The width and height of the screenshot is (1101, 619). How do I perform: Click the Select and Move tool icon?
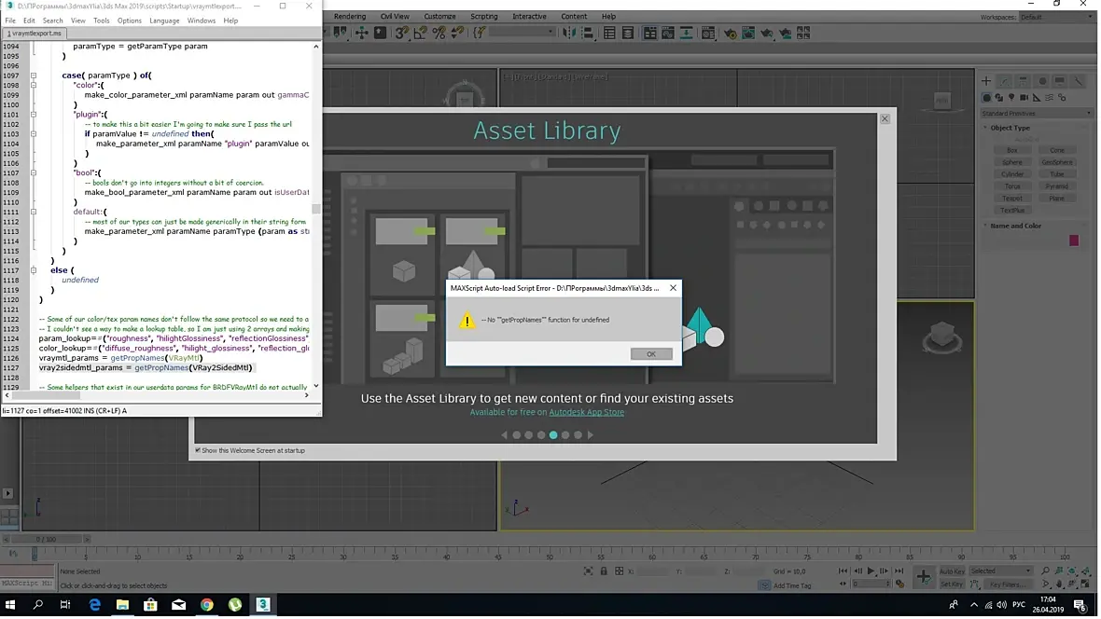361,33
